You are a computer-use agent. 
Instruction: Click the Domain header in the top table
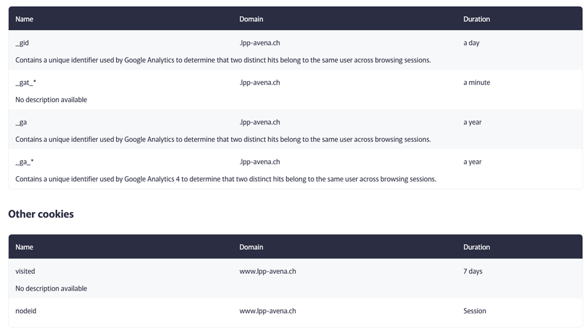tap(251, 19)
